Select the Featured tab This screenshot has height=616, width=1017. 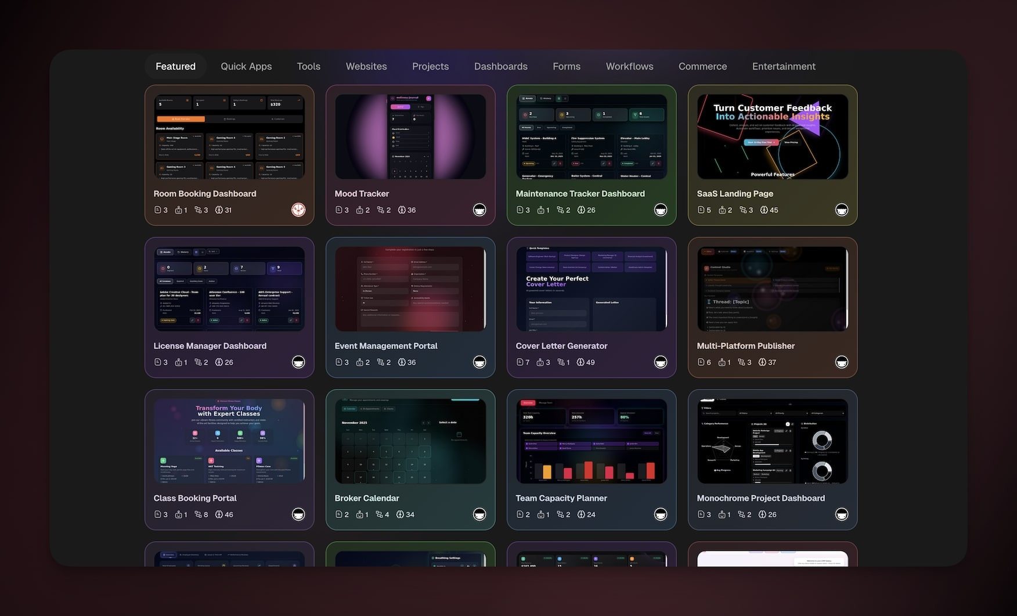[175, 66]
